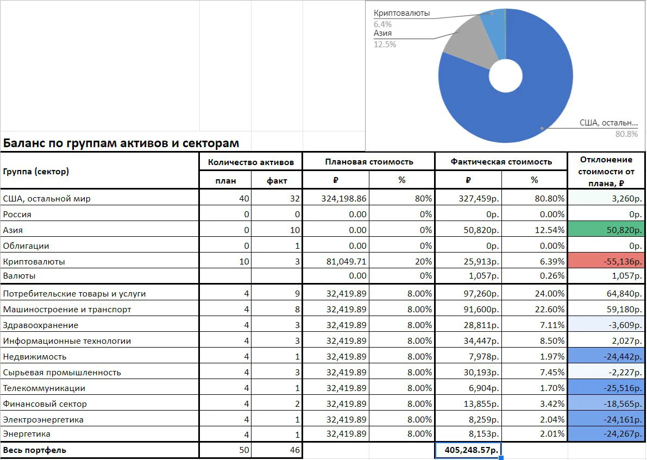Viewport: 647px width, 460px height.
Task: Select the green Азия deviation cell 50,820р.
Action: [x=606, y=230]
